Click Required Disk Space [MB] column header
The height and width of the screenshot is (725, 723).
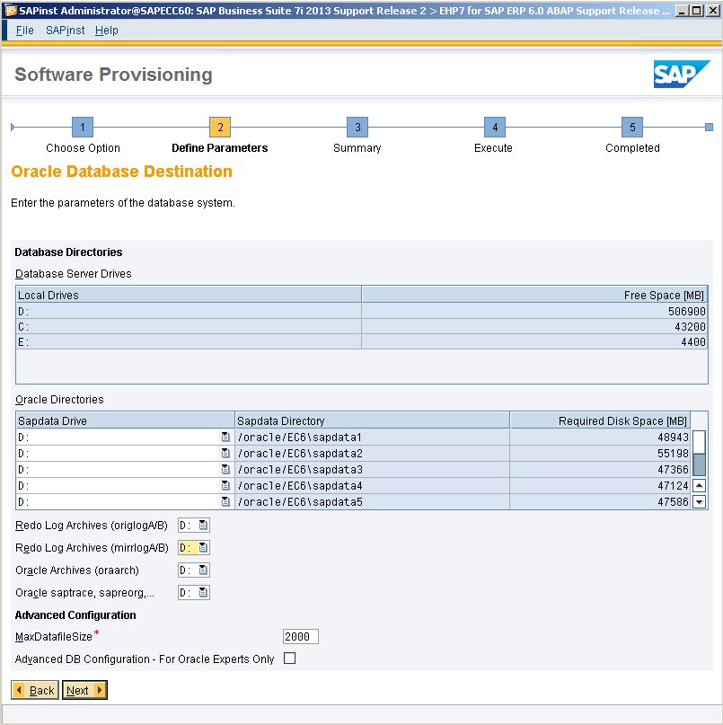tap(600, 420)
